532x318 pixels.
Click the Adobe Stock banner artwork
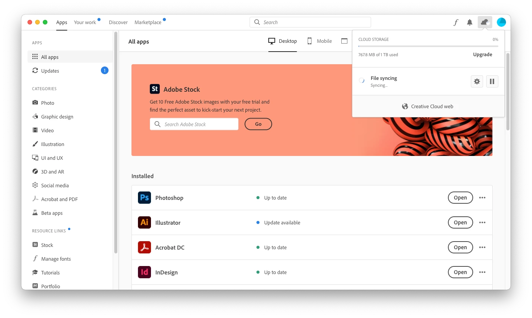(x=438, y=136)
